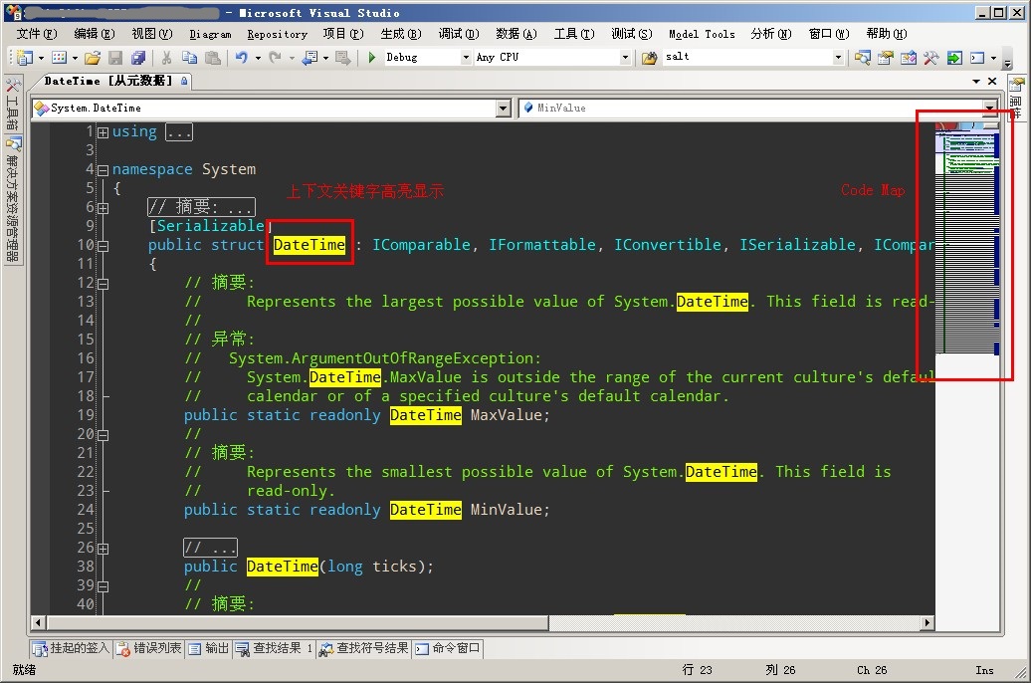The width and height of the screenshot is (1031, 683).
Task: Open the Any CPU platform dropdown
Action: point(625,57)
